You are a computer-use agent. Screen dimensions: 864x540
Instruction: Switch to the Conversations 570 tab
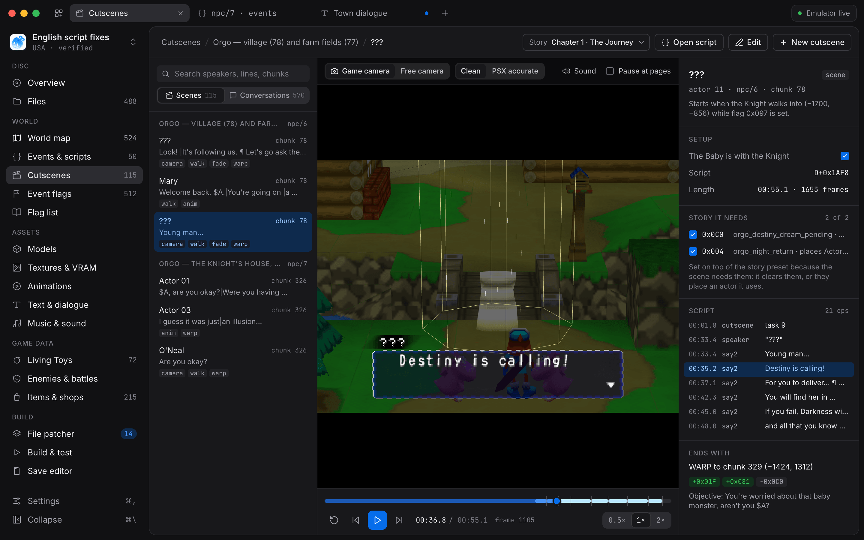click(267, 95)
